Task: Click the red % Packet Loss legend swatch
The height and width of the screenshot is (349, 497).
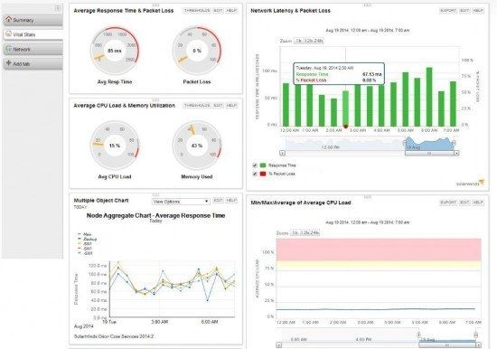Action: coord(263,174)
